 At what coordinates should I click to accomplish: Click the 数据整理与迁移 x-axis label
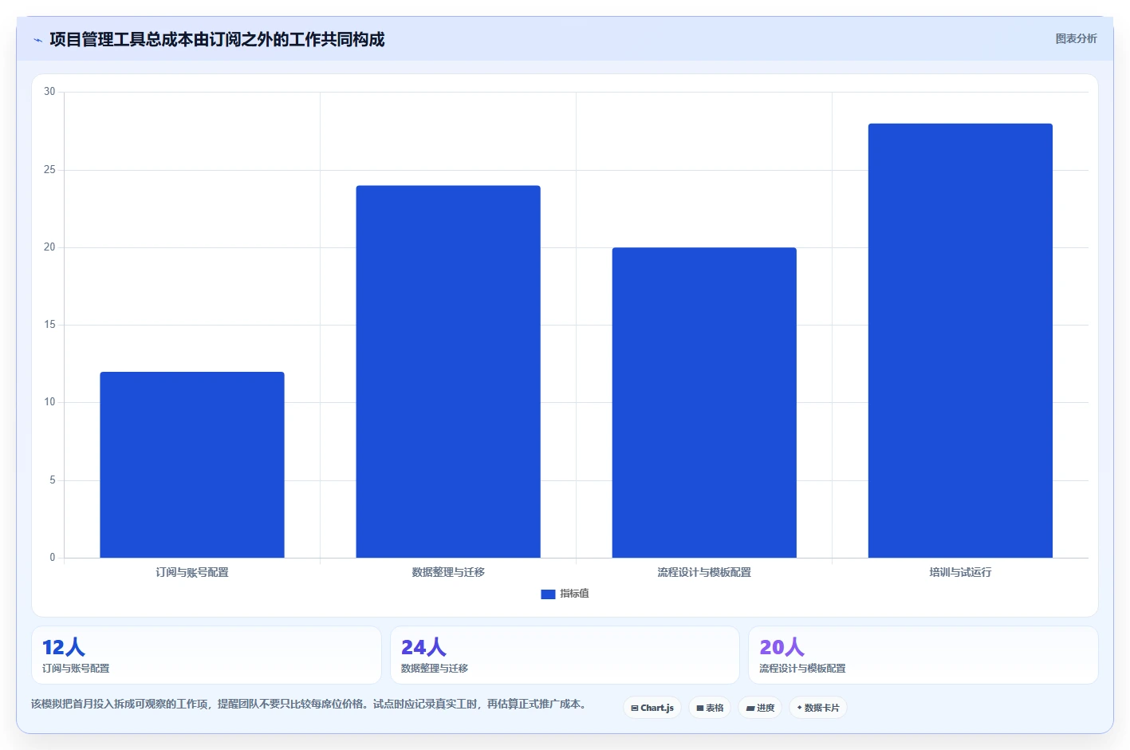tap(448, 572)
